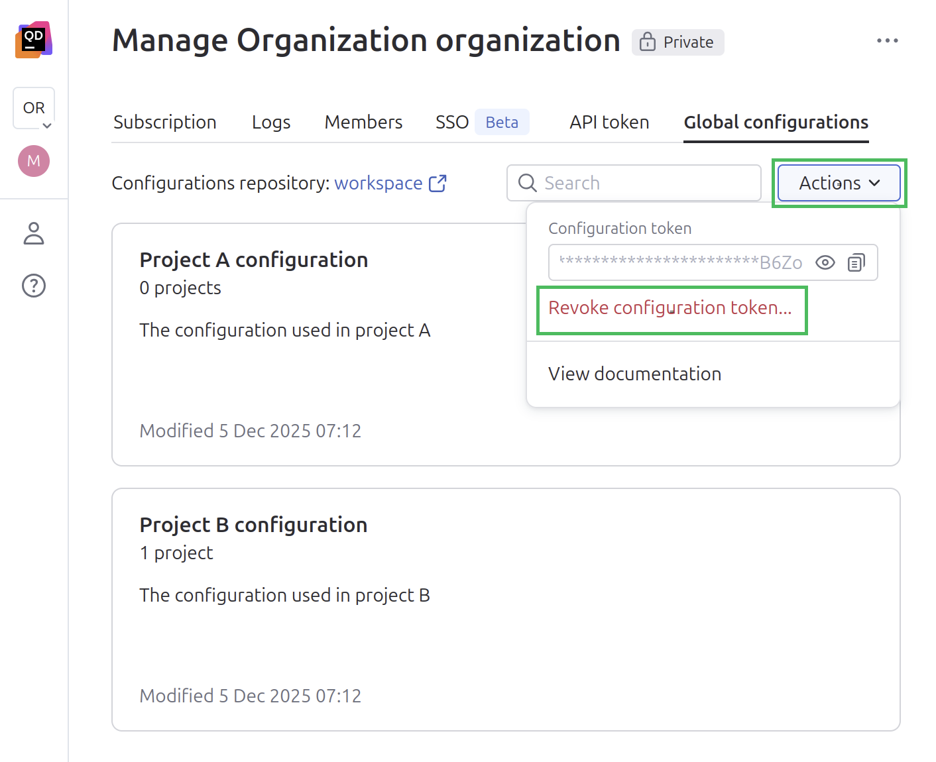The height and width of the screenshot is (762, 936).
Task: Click Revoke configuration token
Action: 670,308
